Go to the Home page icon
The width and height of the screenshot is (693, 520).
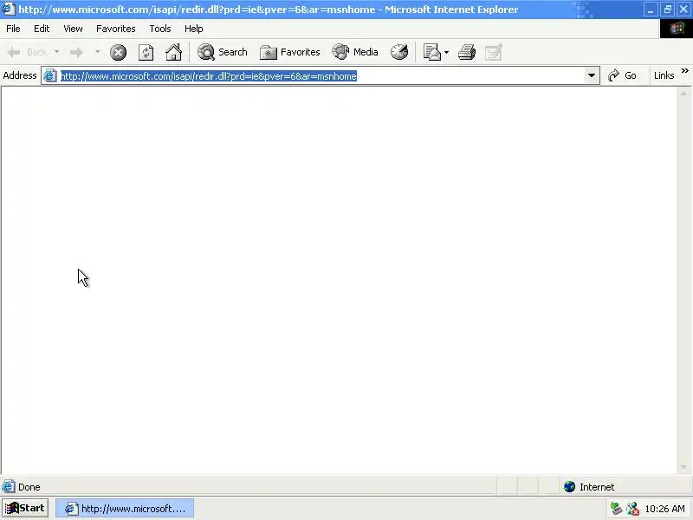point(173,52)
